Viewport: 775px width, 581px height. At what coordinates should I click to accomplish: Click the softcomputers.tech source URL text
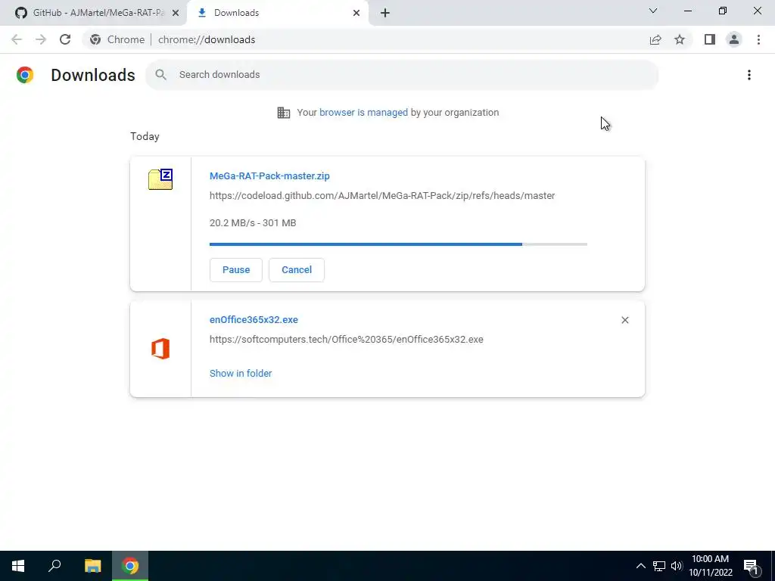pos(347,340)
